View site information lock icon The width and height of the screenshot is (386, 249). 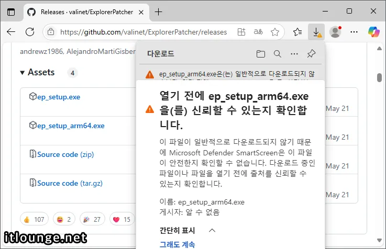[51, 32]
